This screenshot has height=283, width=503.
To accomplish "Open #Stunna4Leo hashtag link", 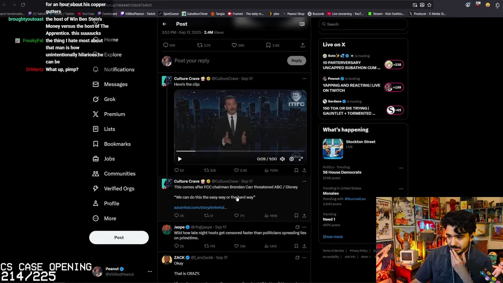I will click(355, 199).
